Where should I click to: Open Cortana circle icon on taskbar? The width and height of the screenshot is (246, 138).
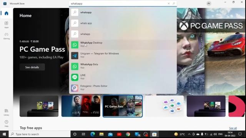(x=75, y=134)
